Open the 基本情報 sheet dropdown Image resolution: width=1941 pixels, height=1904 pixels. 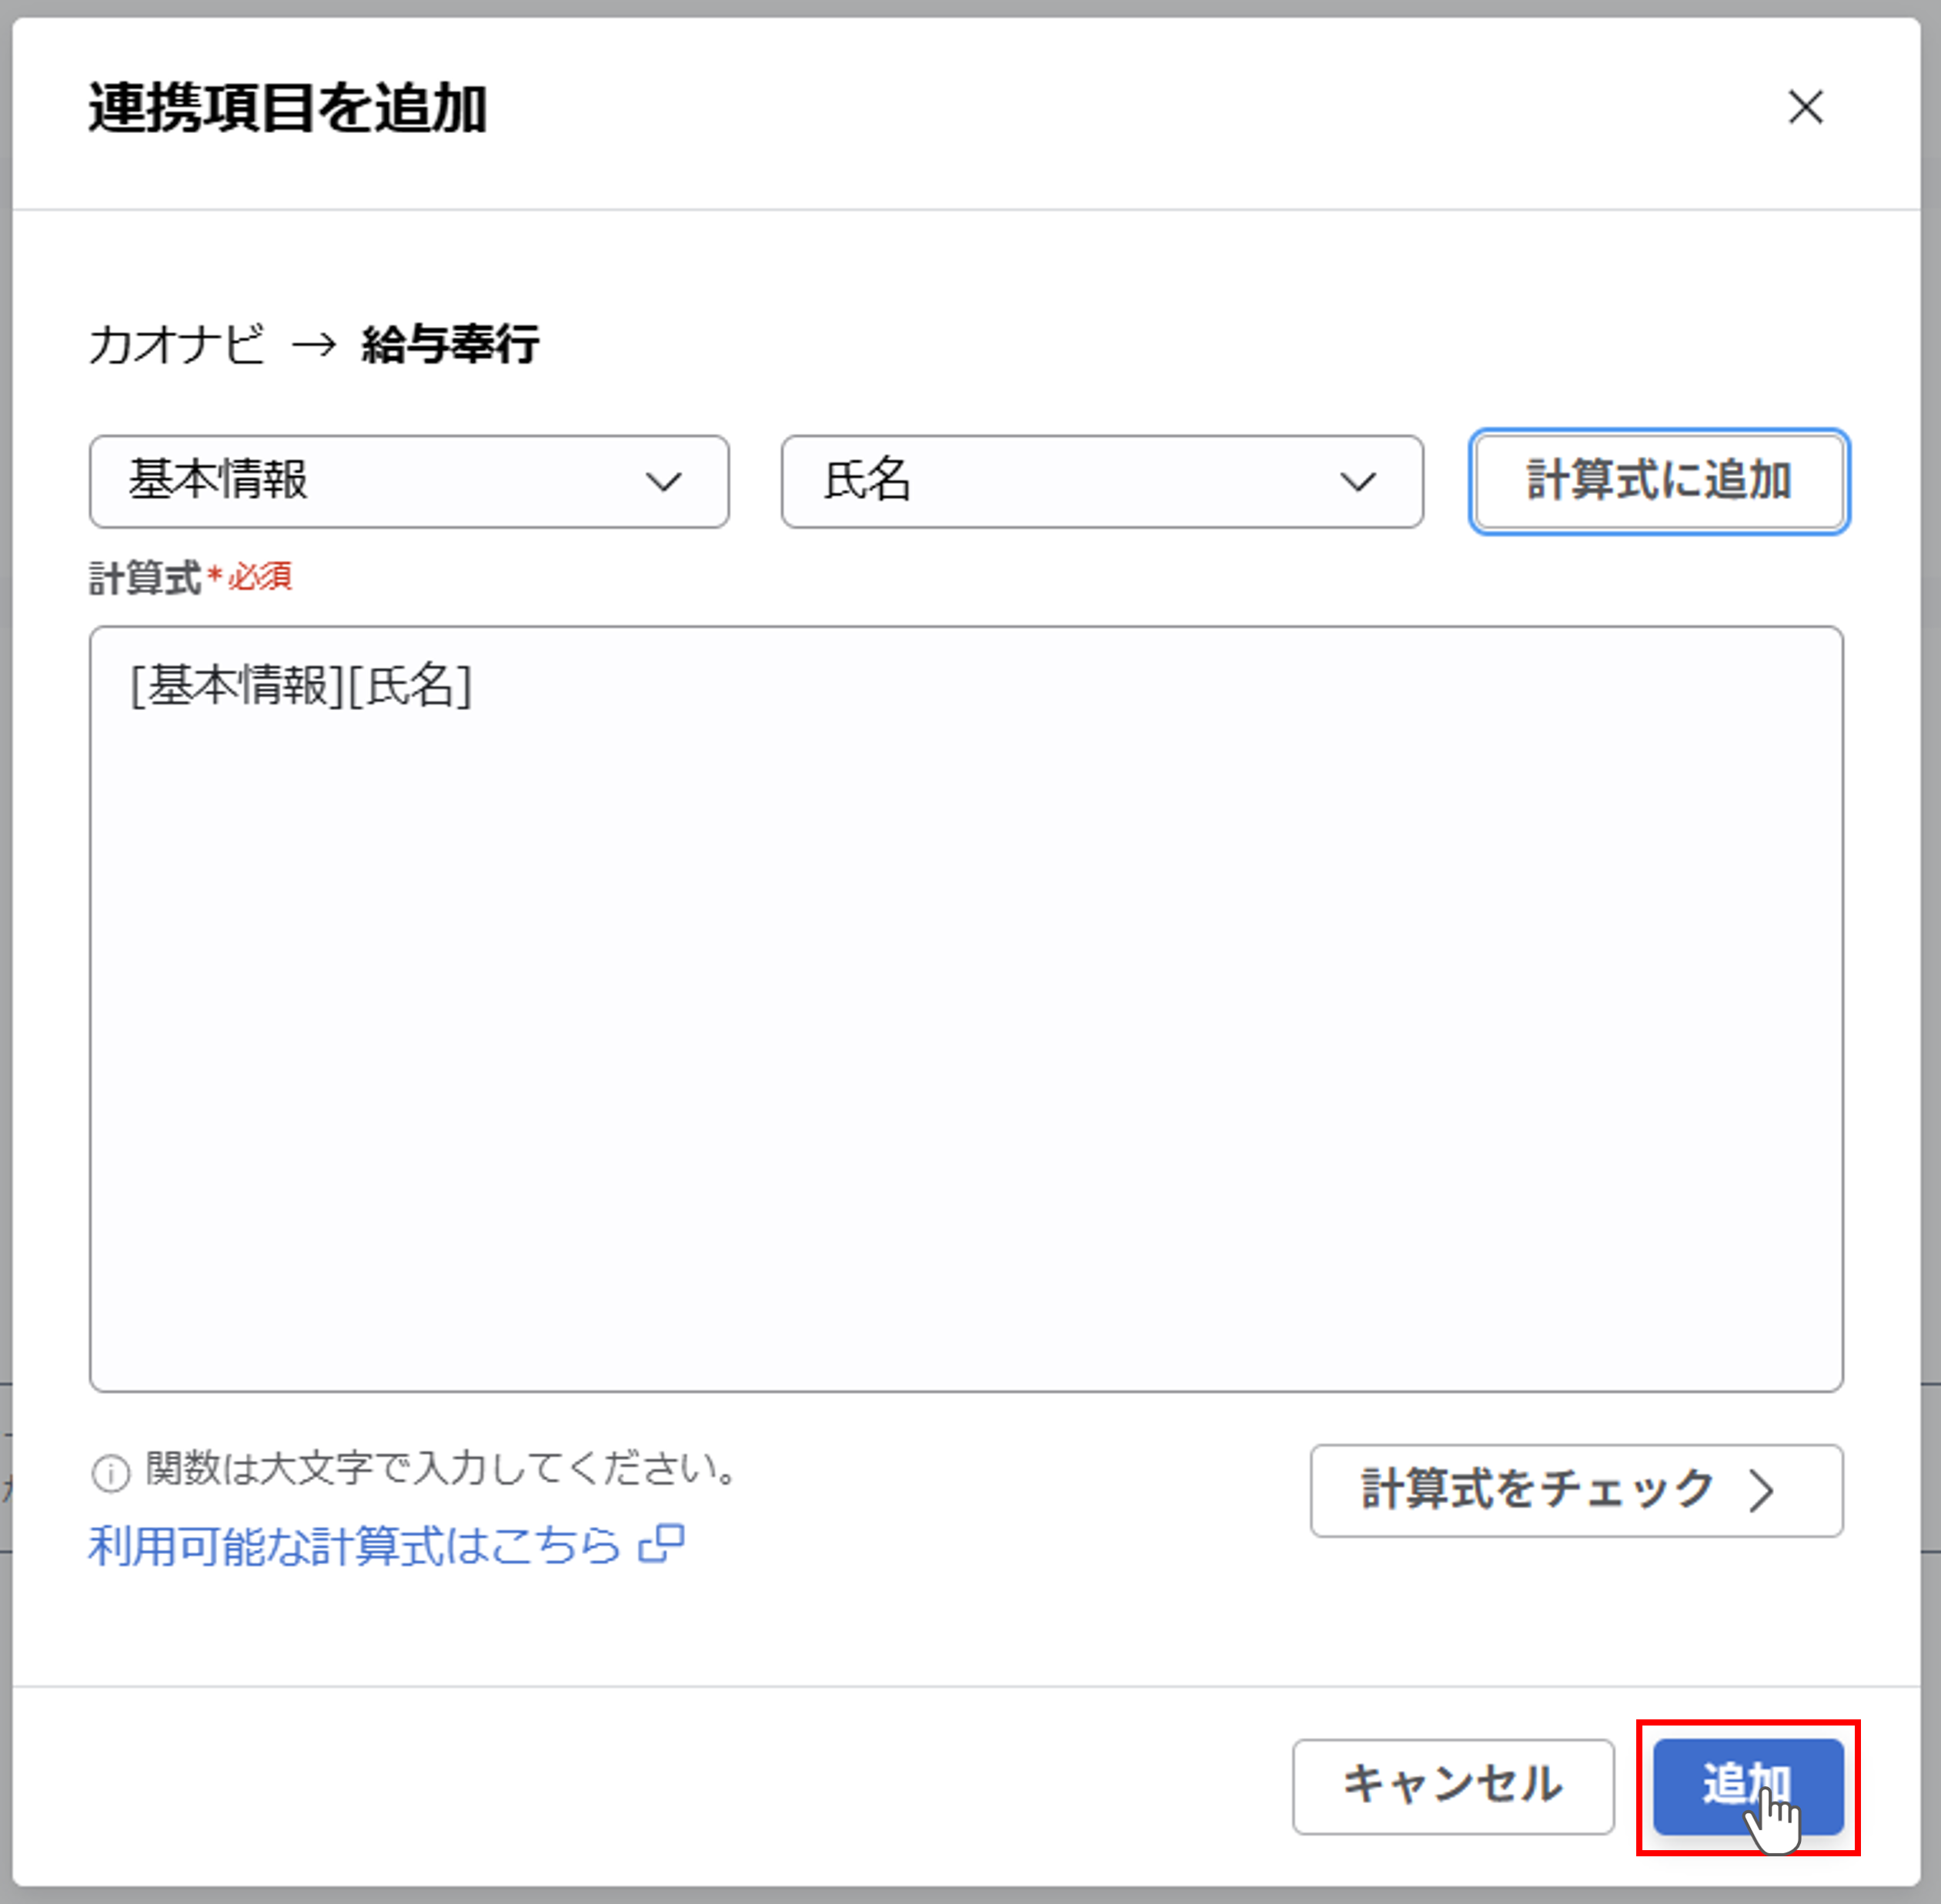(x=409, y=481)
